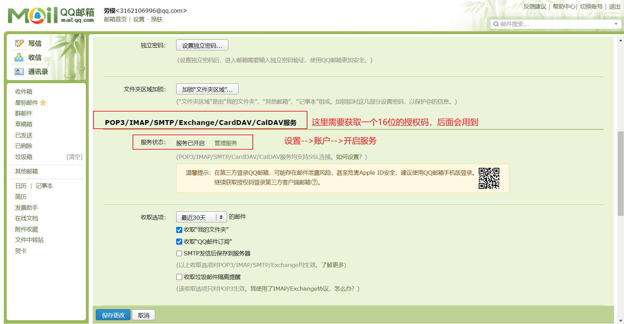Open 日历 link
Screen dimensions: 624x324
[x=21, y=186]
